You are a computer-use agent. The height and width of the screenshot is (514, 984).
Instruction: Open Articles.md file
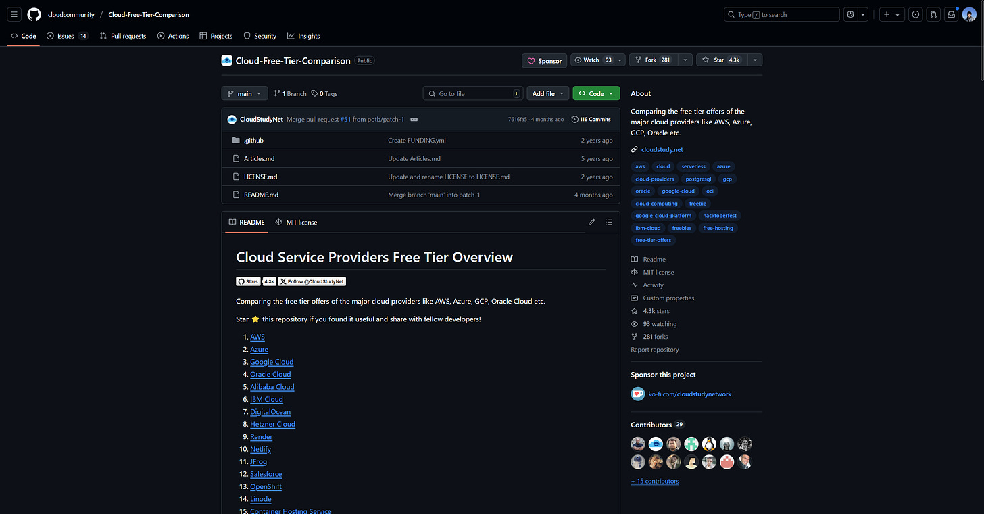point(259,159)
